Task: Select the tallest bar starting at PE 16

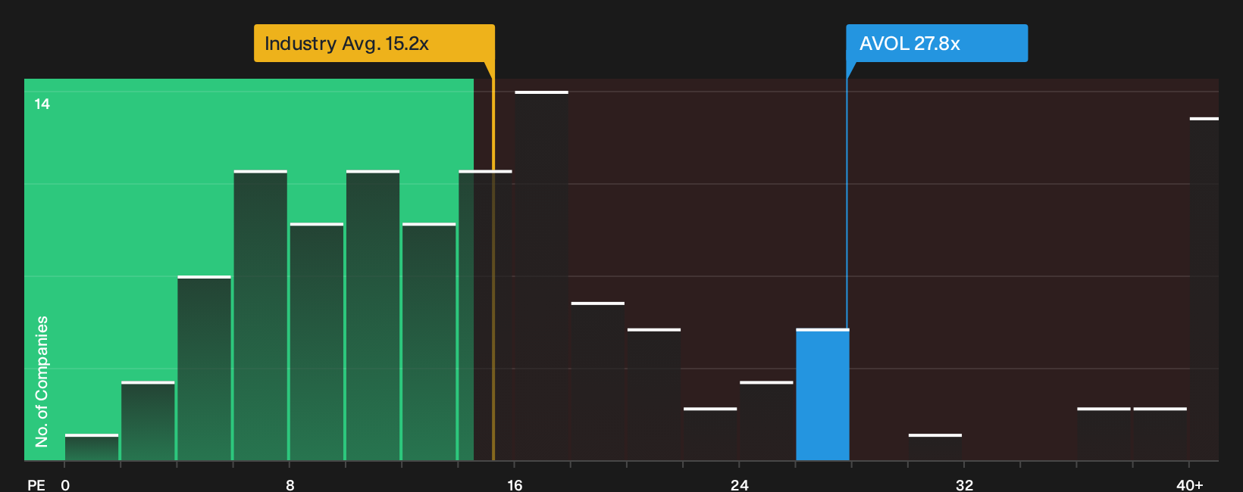Action: [541, 276]
